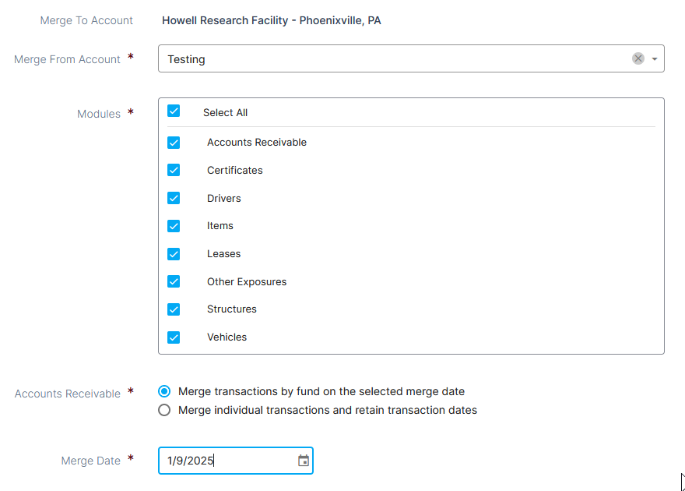Toggle the Accounts Receivable module checkbox

(x=174, y=143)
